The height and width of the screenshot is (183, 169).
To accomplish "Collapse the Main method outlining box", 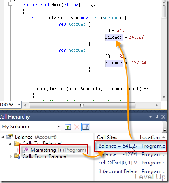I will (x=10, y=4).
